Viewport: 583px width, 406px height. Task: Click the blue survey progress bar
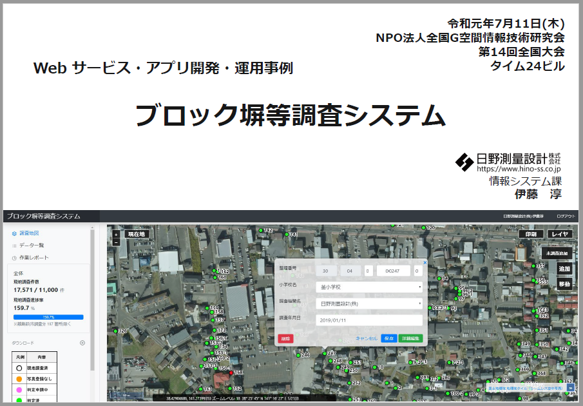pos(48,317)
